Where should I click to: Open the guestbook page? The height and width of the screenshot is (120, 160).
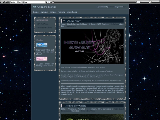tap(72, 12)
